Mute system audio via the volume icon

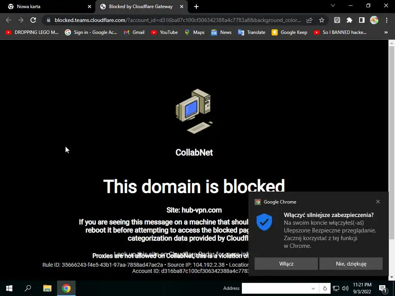click(x=345, y=288)
